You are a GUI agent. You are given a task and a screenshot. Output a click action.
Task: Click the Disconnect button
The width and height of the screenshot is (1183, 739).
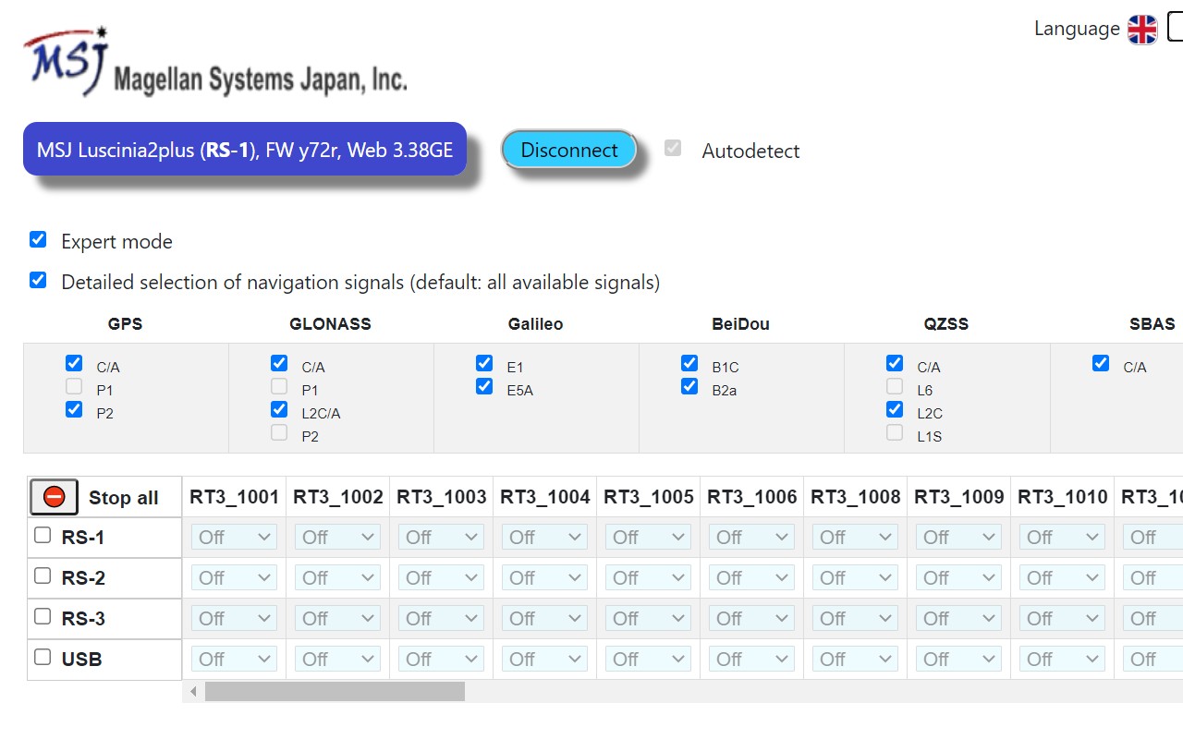tap(568, 150)
